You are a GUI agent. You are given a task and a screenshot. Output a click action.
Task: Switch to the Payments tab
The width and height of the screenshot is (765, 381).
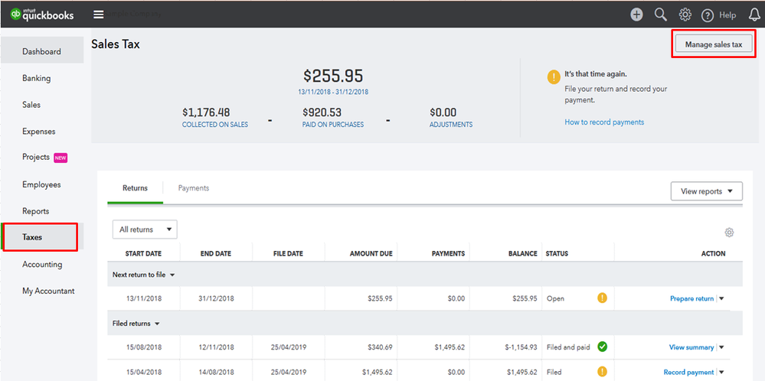point(194,188)
